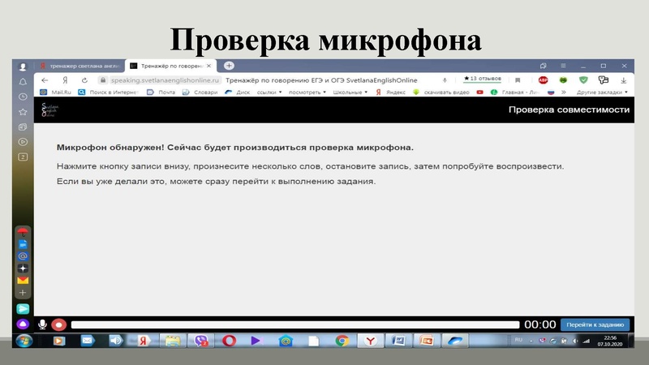This screenshot has width=649, height=365.
Task: Click the Russian flag bookmark icon
Action: (551, 92)
